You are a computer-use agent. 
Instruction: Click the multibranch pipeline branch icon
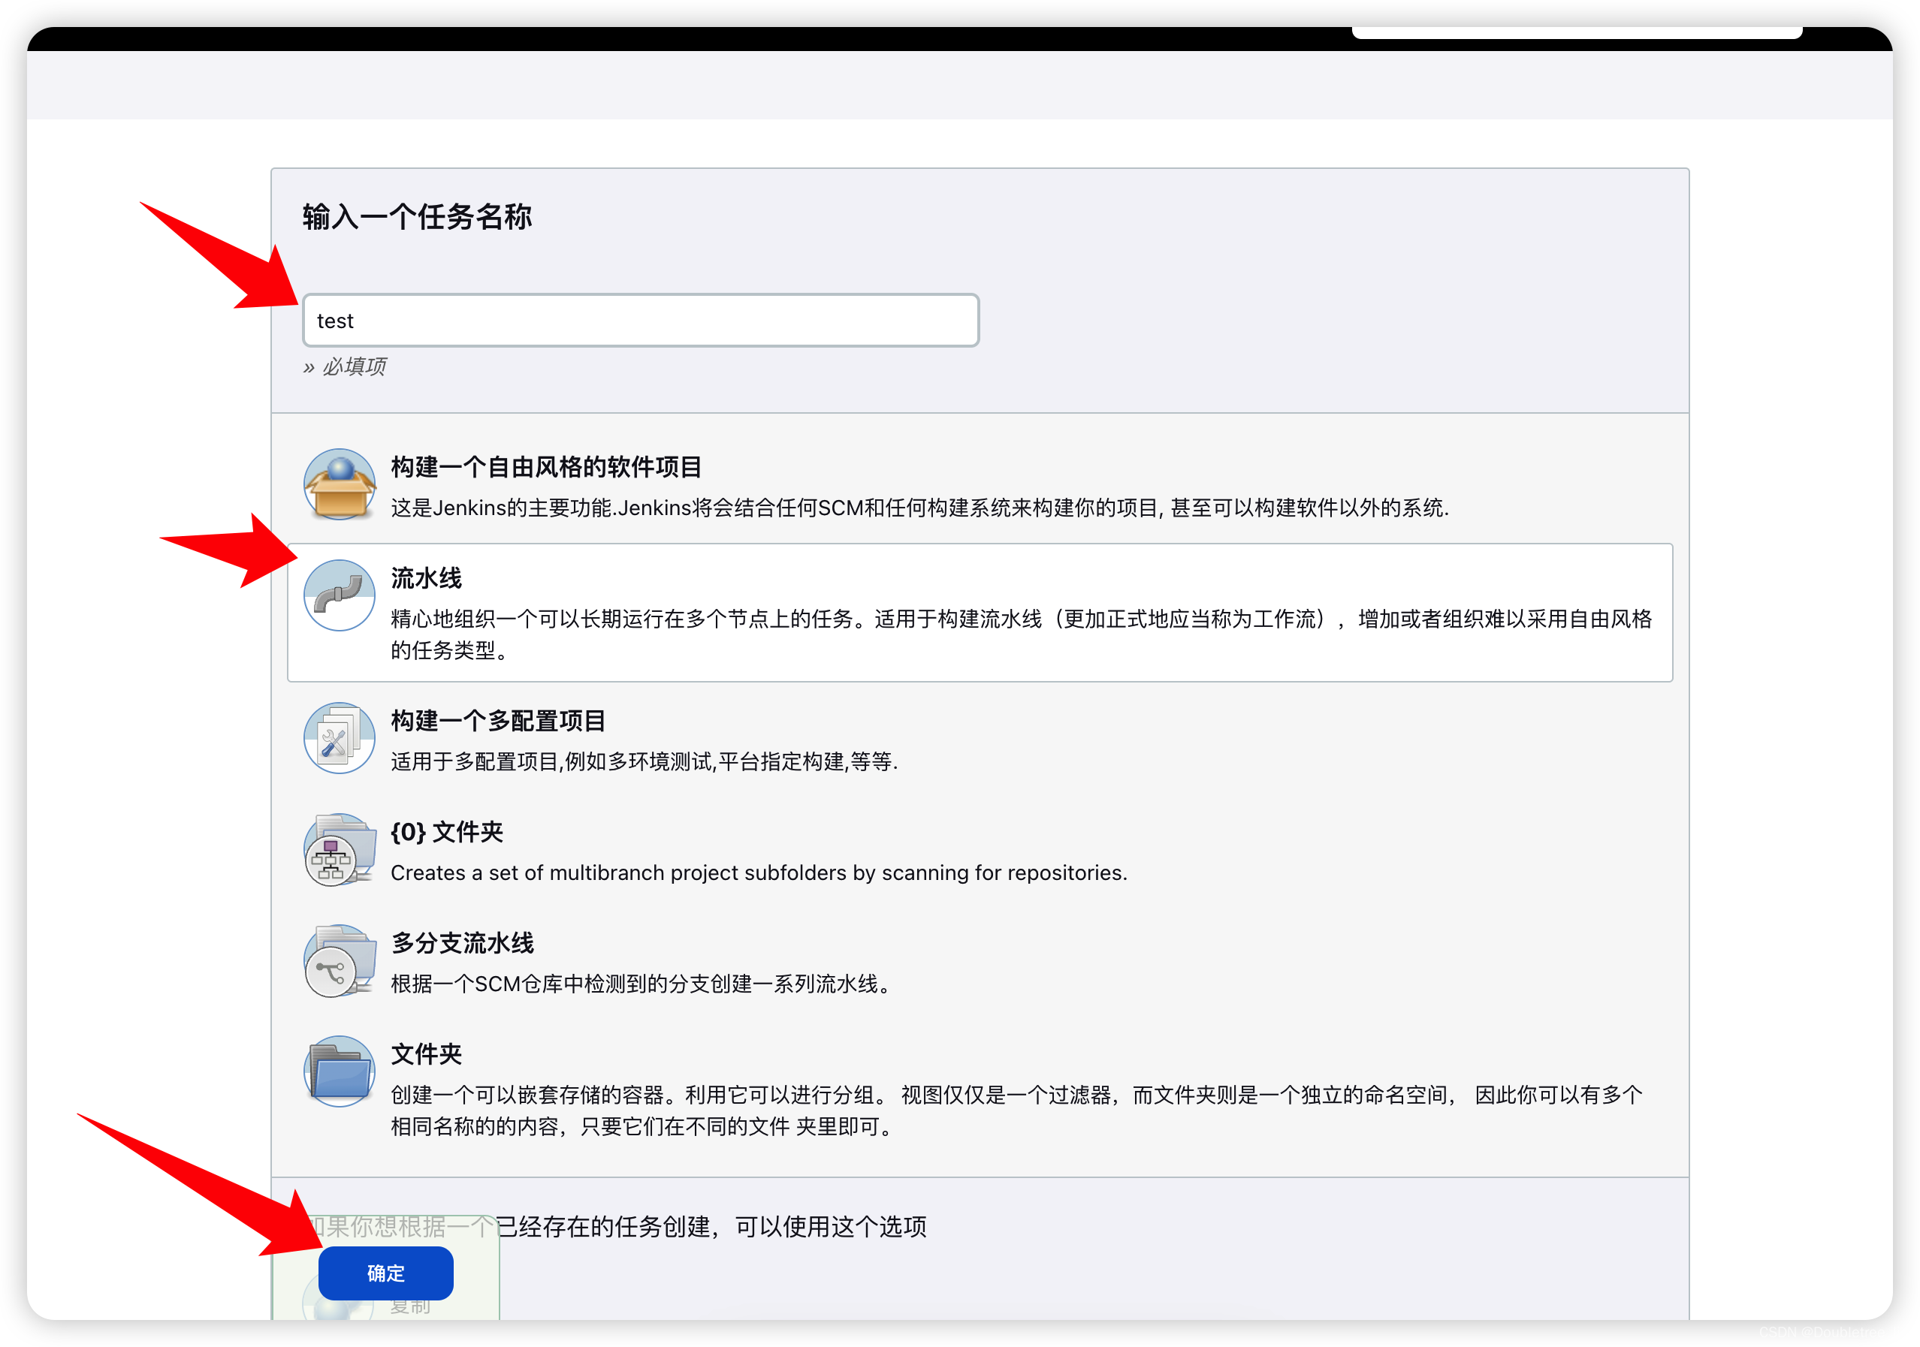click(x=339, y=960)
